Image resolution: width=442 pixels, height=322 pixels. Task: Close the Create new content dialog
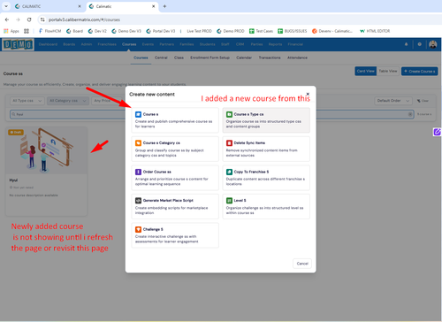[308, 94]
